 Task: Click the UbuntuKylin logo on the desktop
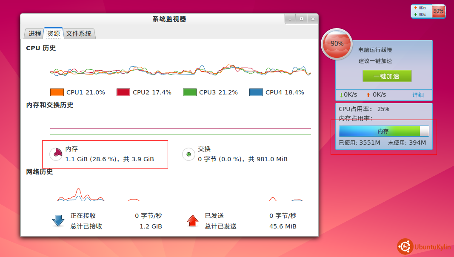tap(423, 247)
